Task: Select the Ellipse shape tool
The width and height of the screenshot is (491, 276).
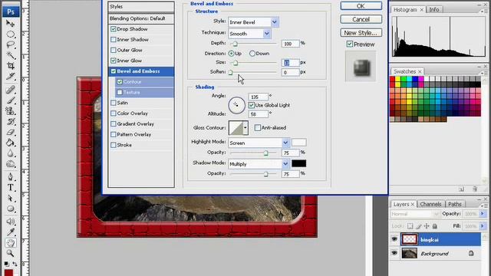Action: pos(10,209)
